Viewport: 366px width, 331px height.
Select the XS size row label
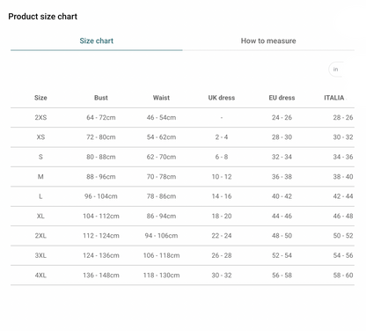tap(40, 137)
